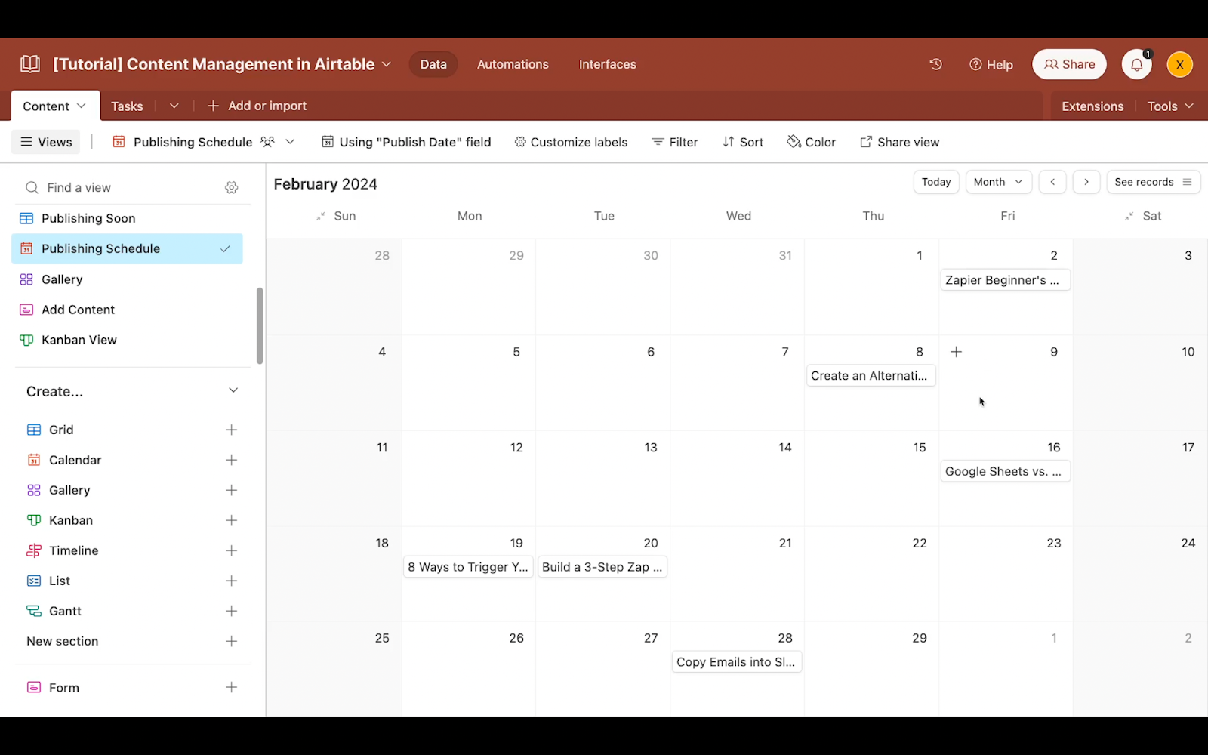Click the Filter toolbar button

[675, 142]
